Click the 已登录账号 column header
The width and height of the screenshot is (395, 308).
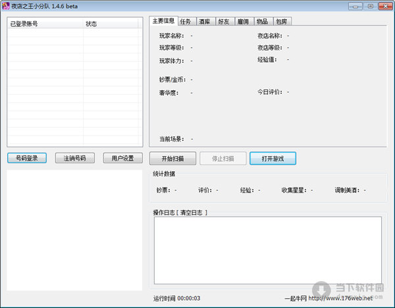click(45, 24)
